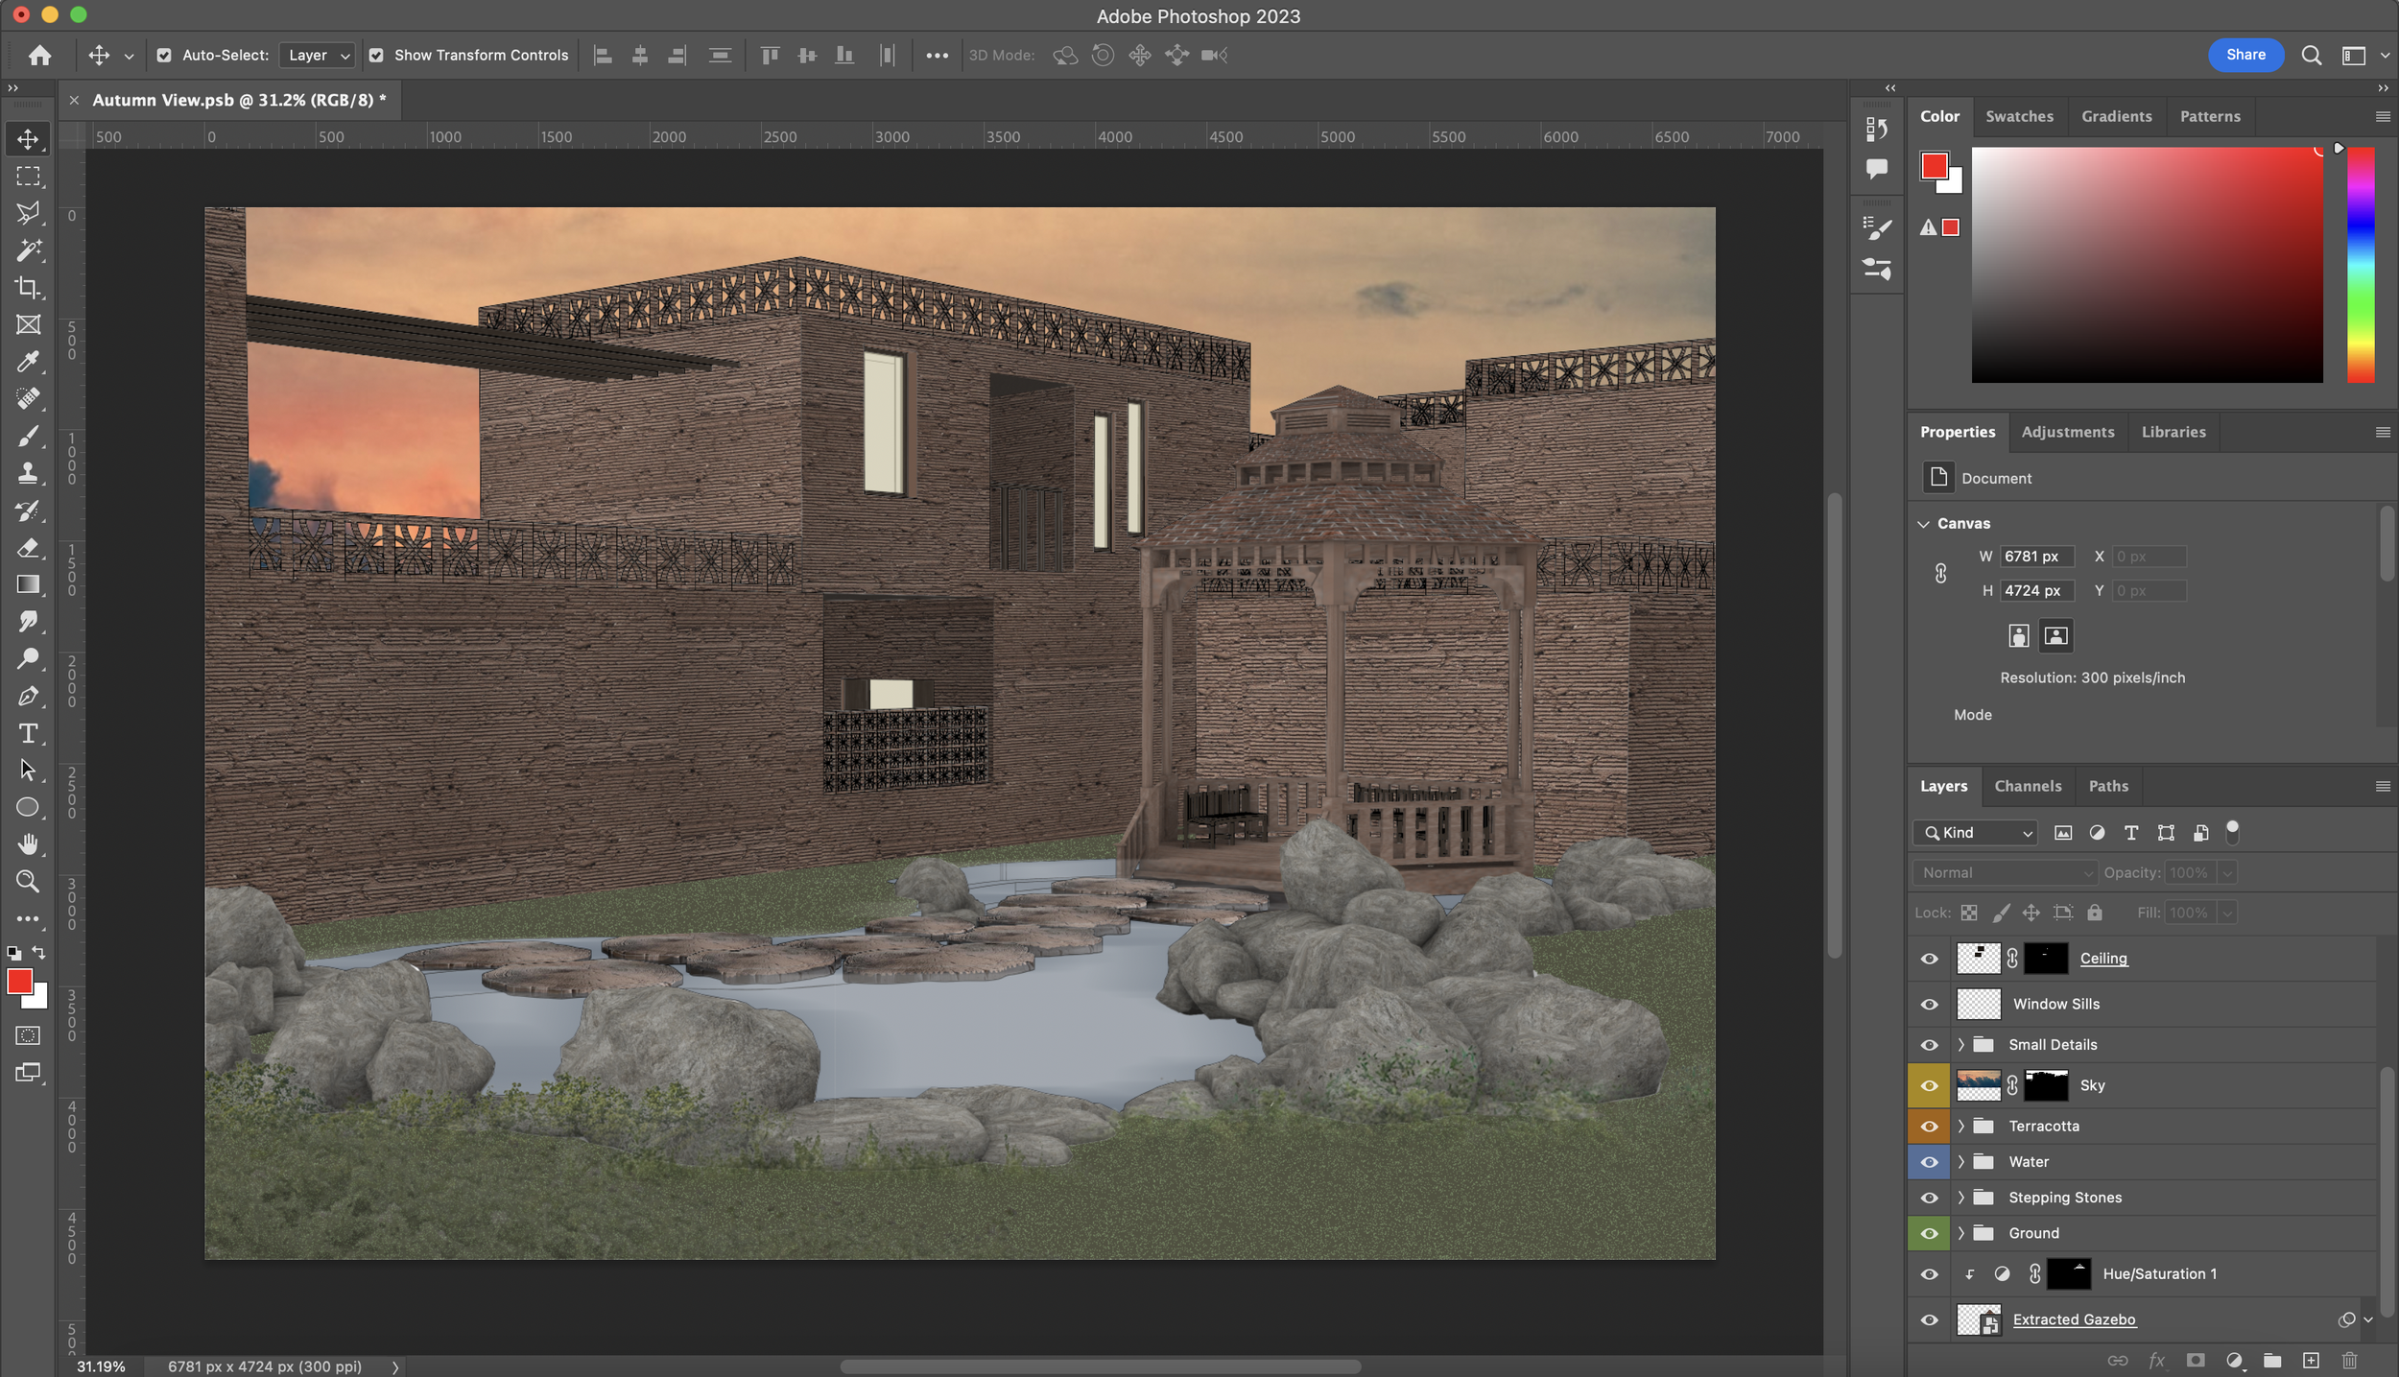This screenshot has width=2399, height=1377.
Task: Hide the Ceiling layer
Action: coord(1929,959)
